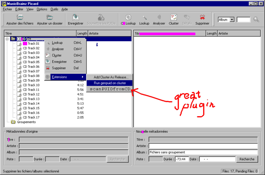Click the disabled Recherche button in origin metadata

coord(118,159)
